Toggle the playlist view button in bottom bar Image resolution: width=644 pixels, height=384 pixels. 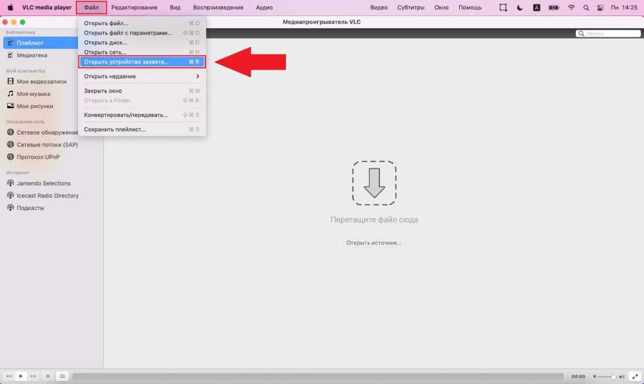click(62, 376)
